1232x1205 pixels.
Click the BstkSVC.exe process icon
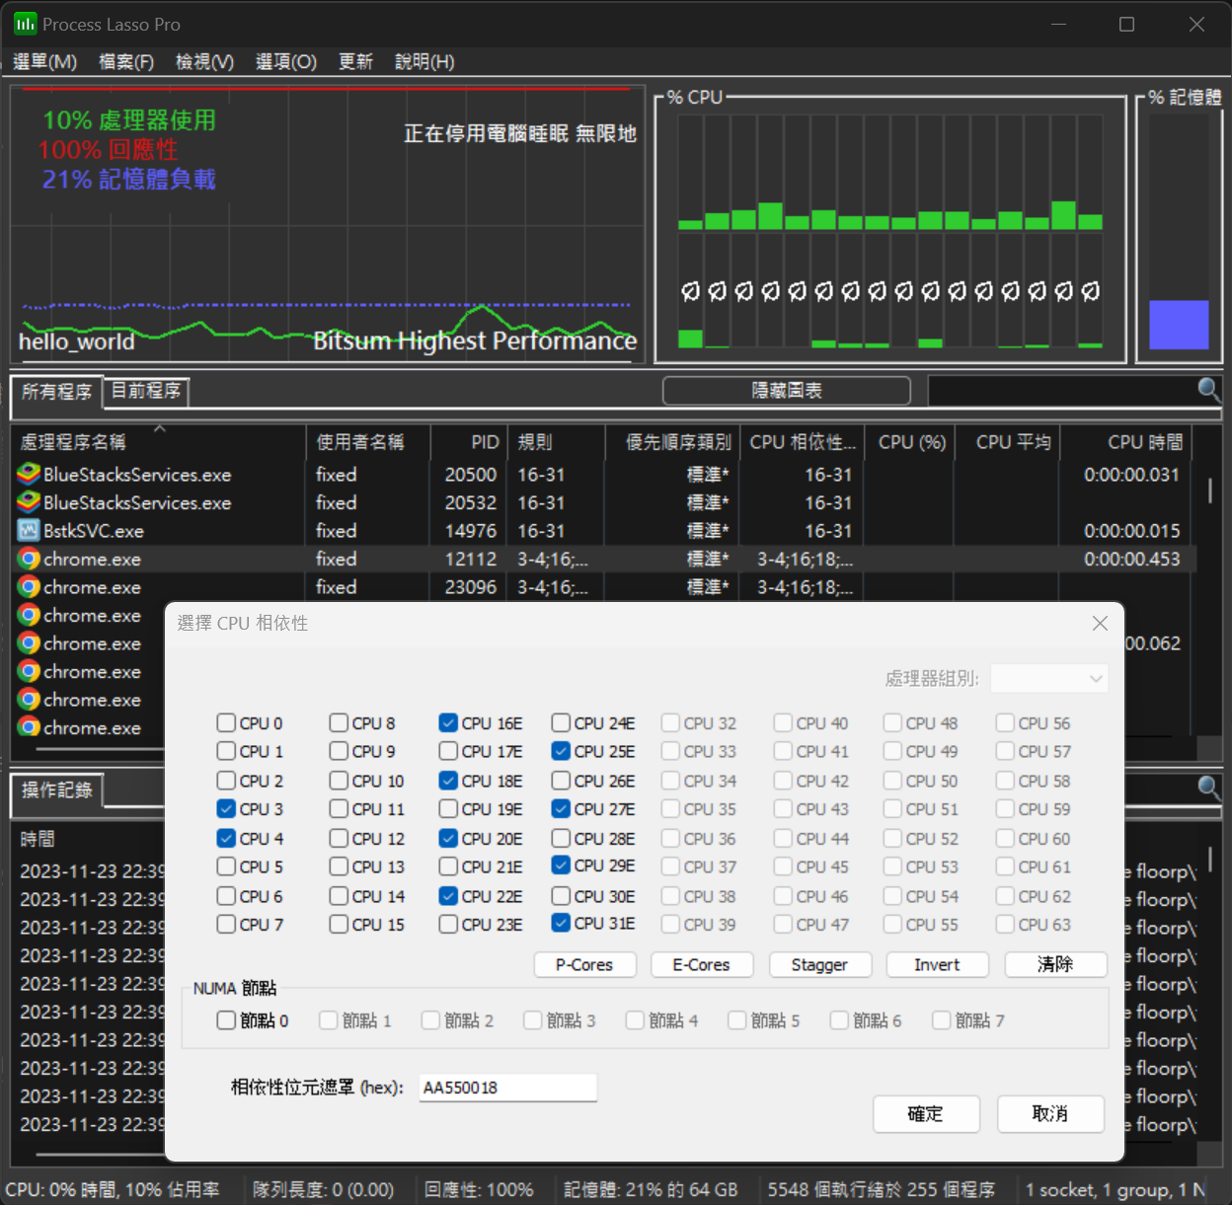(x=27, y=530)
